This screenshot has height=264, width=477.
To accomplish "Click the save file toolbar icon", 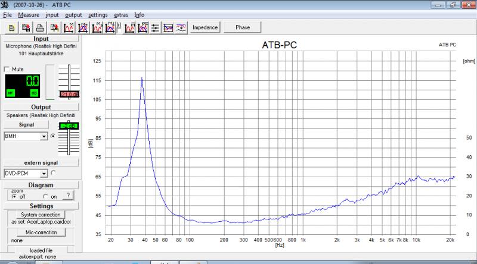I will point(26,27).
